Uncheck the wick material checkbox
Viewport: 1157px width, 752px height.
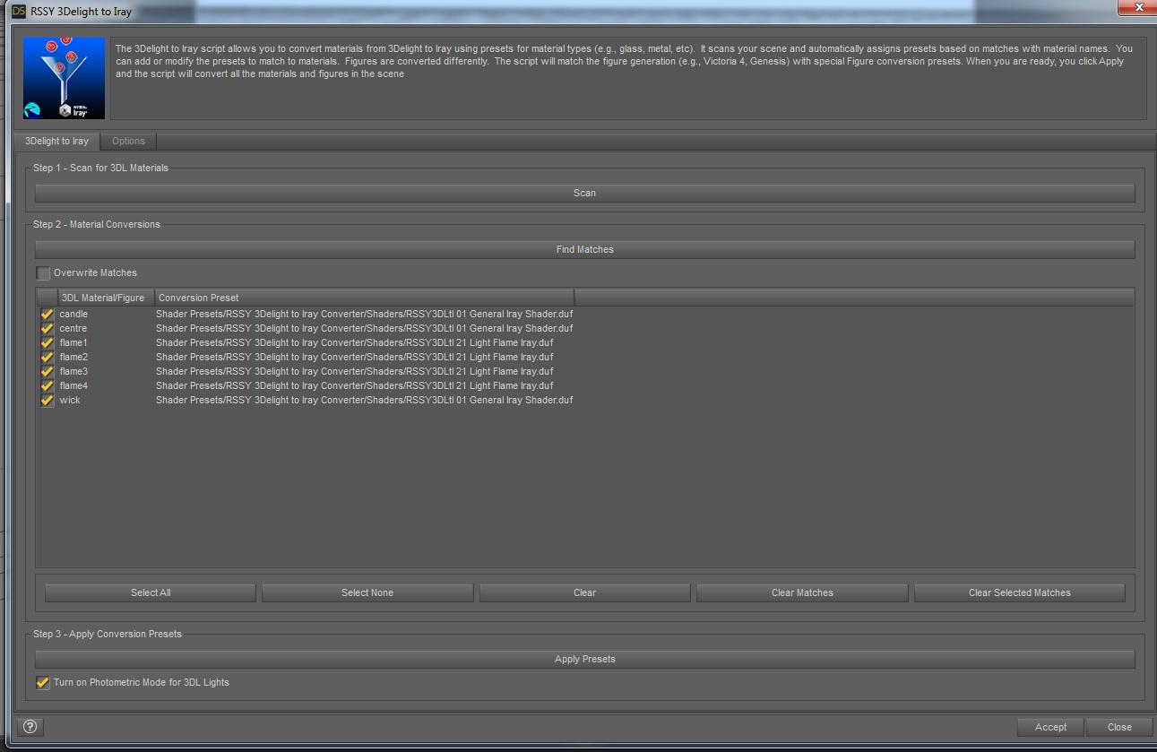point(47,401)
